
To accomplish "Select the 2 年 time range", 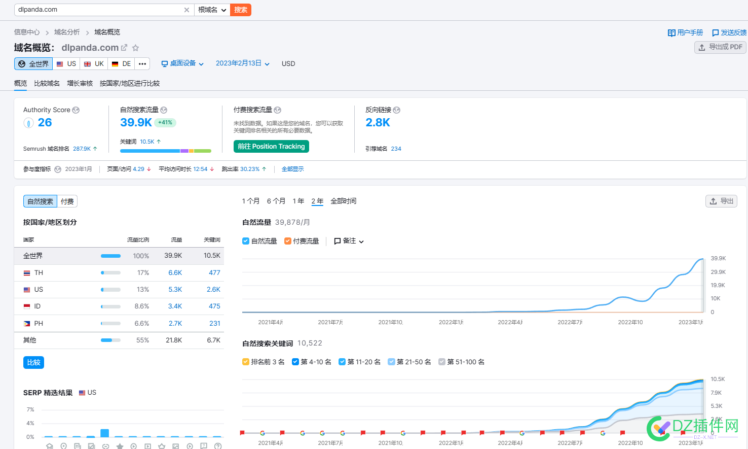I will [x=317, y=201].
